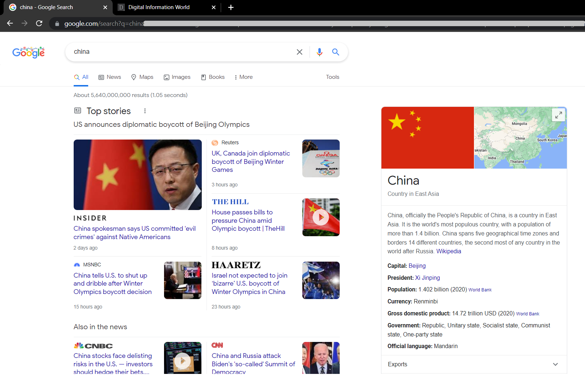
Task: Open the MSNBC story thumbnail
Action: coord(183,281)
